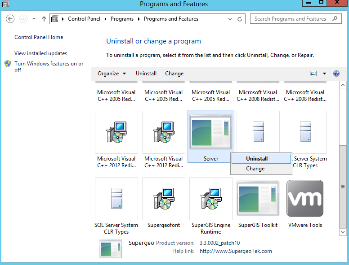
Task: Go back using the Back arrow button
Action: pyautogui.click(x=10, y=19)
